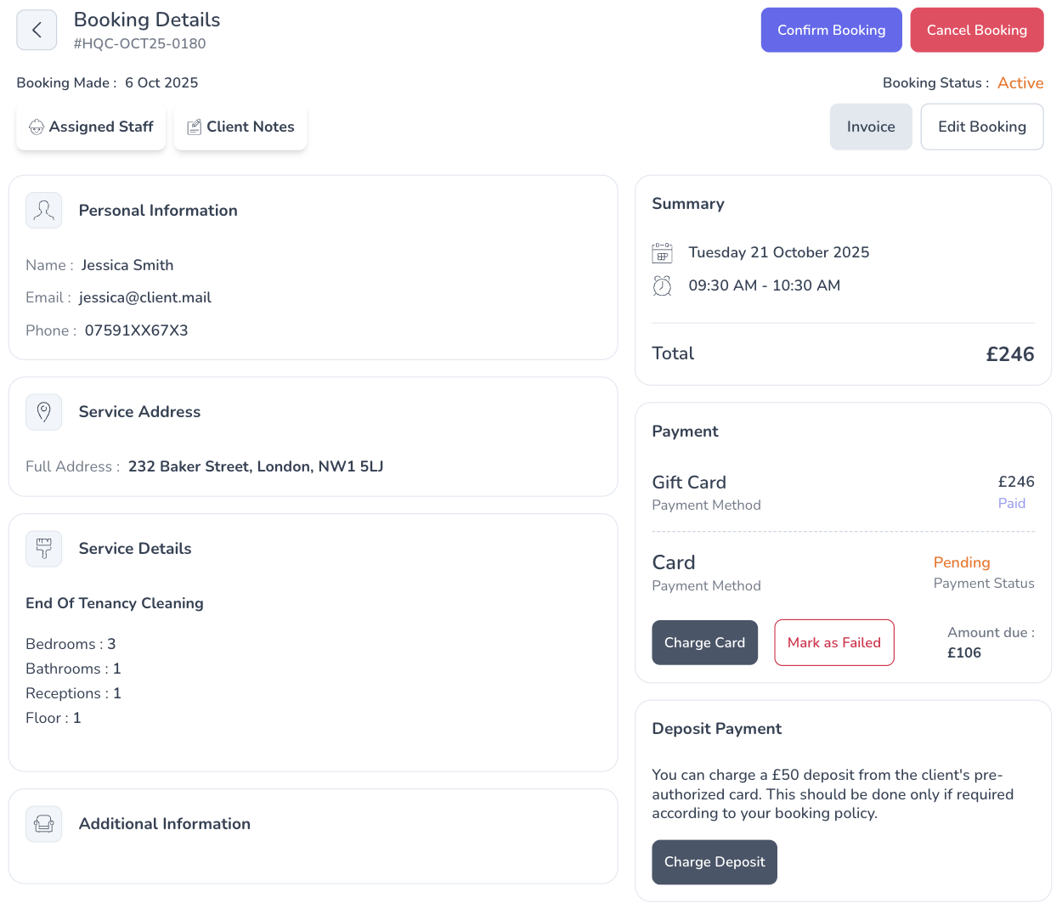Click the Service Address location pin icon

pyautogui.click(x=44, y=412)
